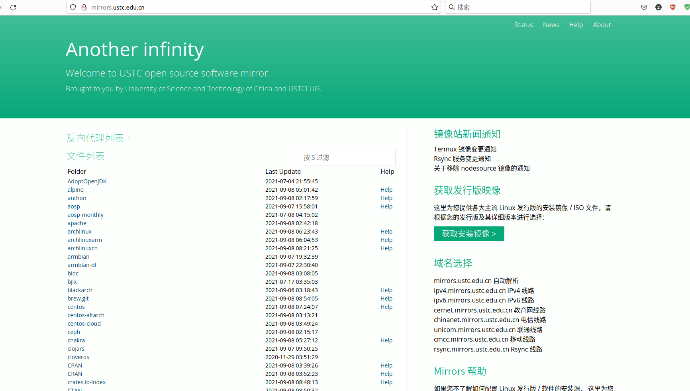Open Help for CRAN mirror

[386, 374]
